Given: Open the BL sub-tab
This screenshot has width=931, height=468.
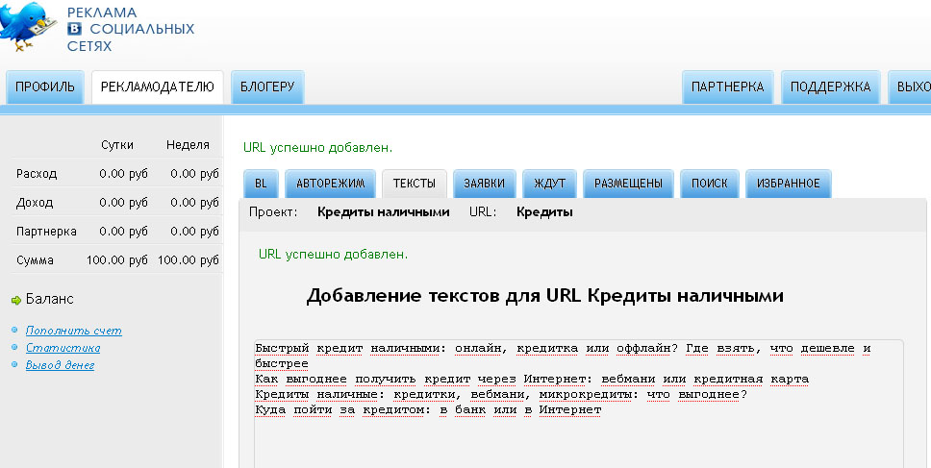Looking at the screenshot, I should click(x=261, y=184).
